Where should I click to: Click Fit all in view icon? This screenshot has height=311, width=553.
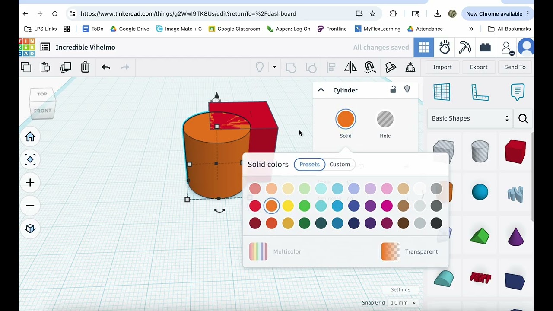30,160
